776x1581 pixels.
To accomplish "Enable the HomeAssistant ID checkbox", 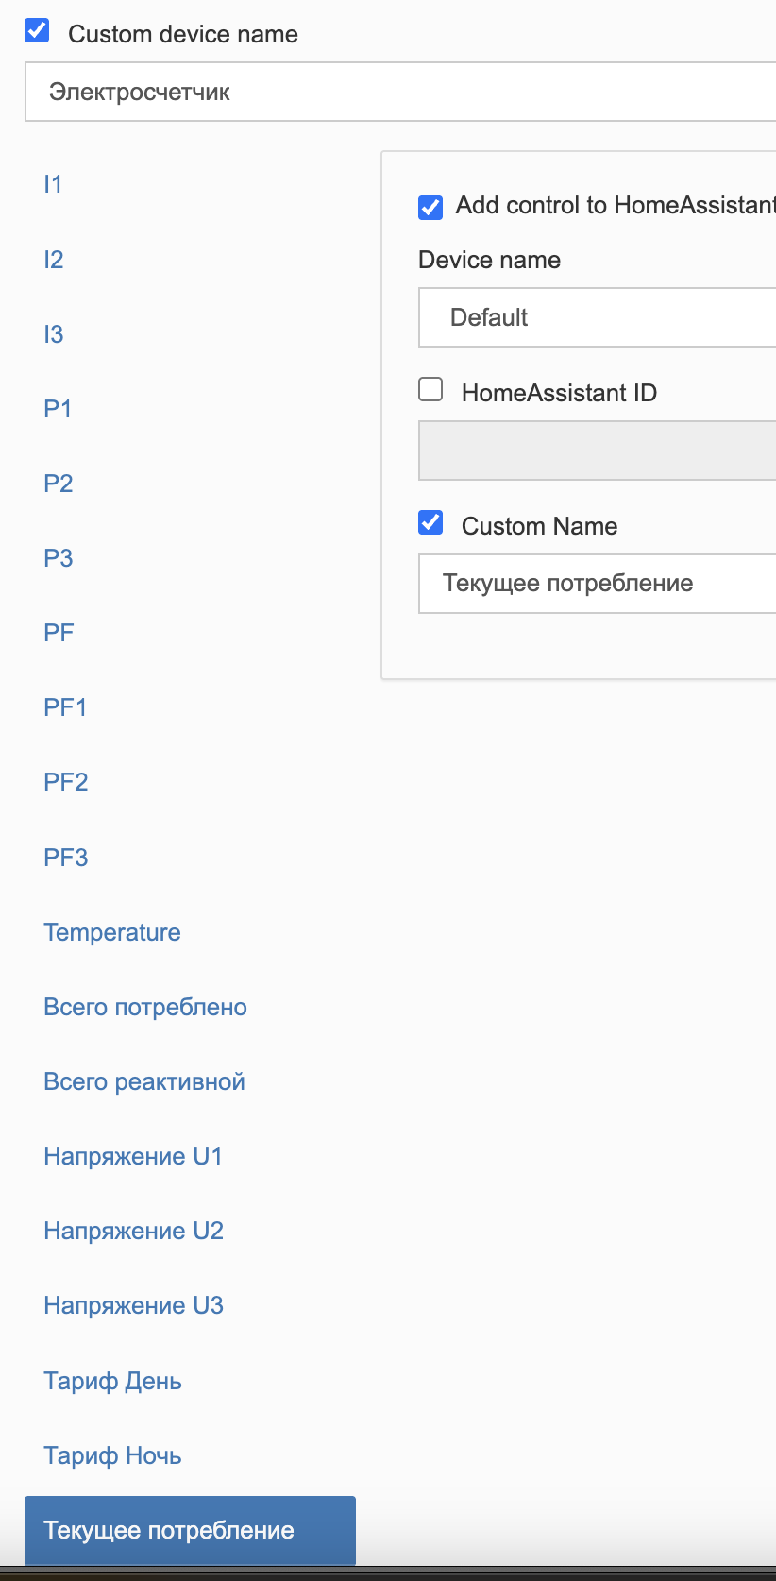I will click(x=430, y=389).
